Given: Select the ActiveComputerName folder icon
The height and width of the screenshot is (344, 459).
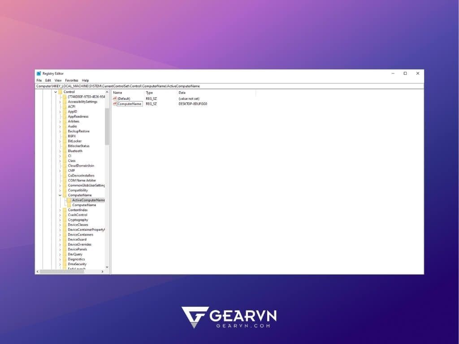Looking at the screenshot, I should click(70, 200).
